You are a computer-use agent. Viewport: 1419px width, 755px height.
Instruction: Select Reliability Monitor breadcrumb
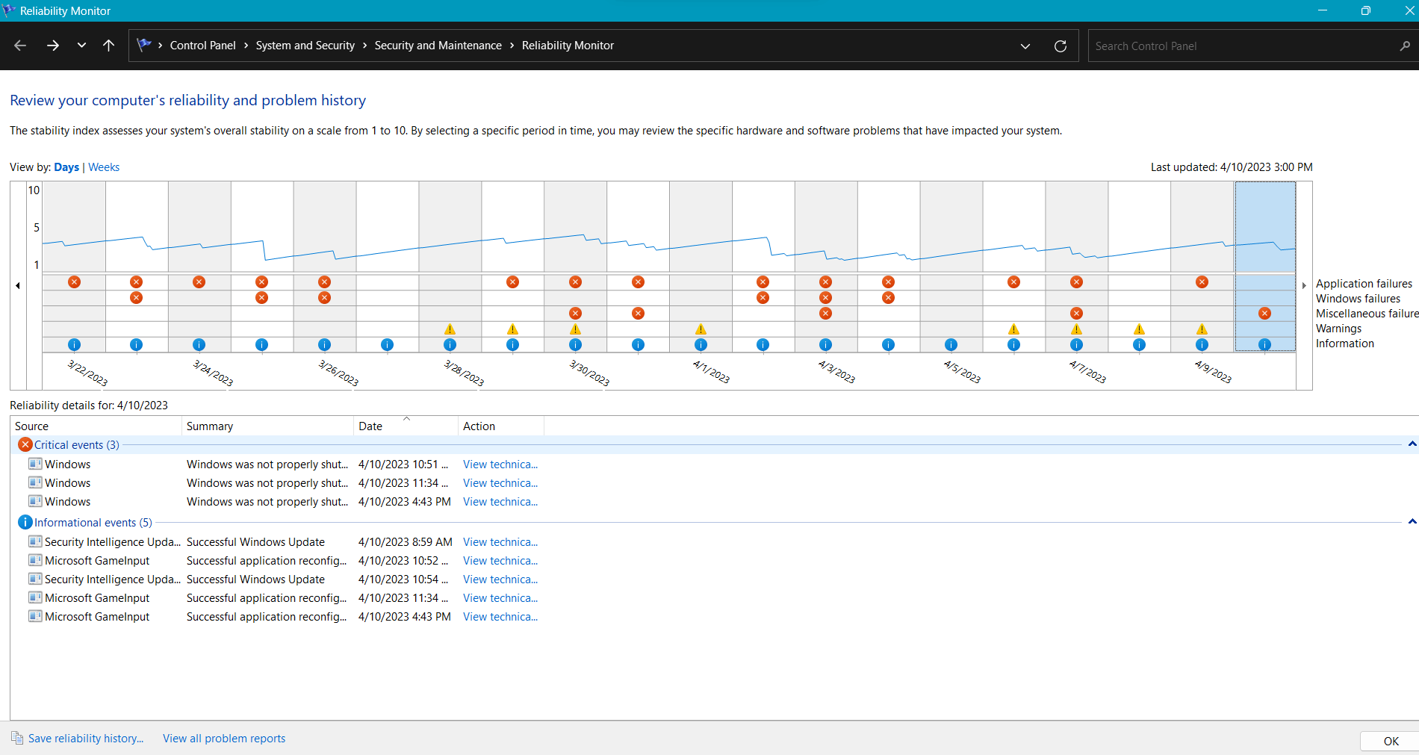(x=568, y=46)
